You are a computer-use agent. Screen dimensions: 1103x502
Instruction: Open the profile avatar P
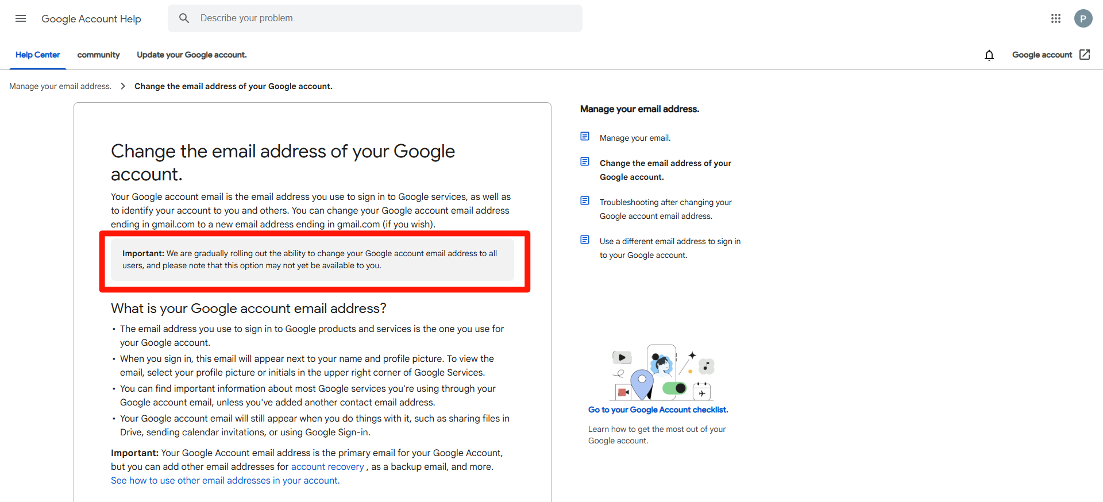point(1083,18)
